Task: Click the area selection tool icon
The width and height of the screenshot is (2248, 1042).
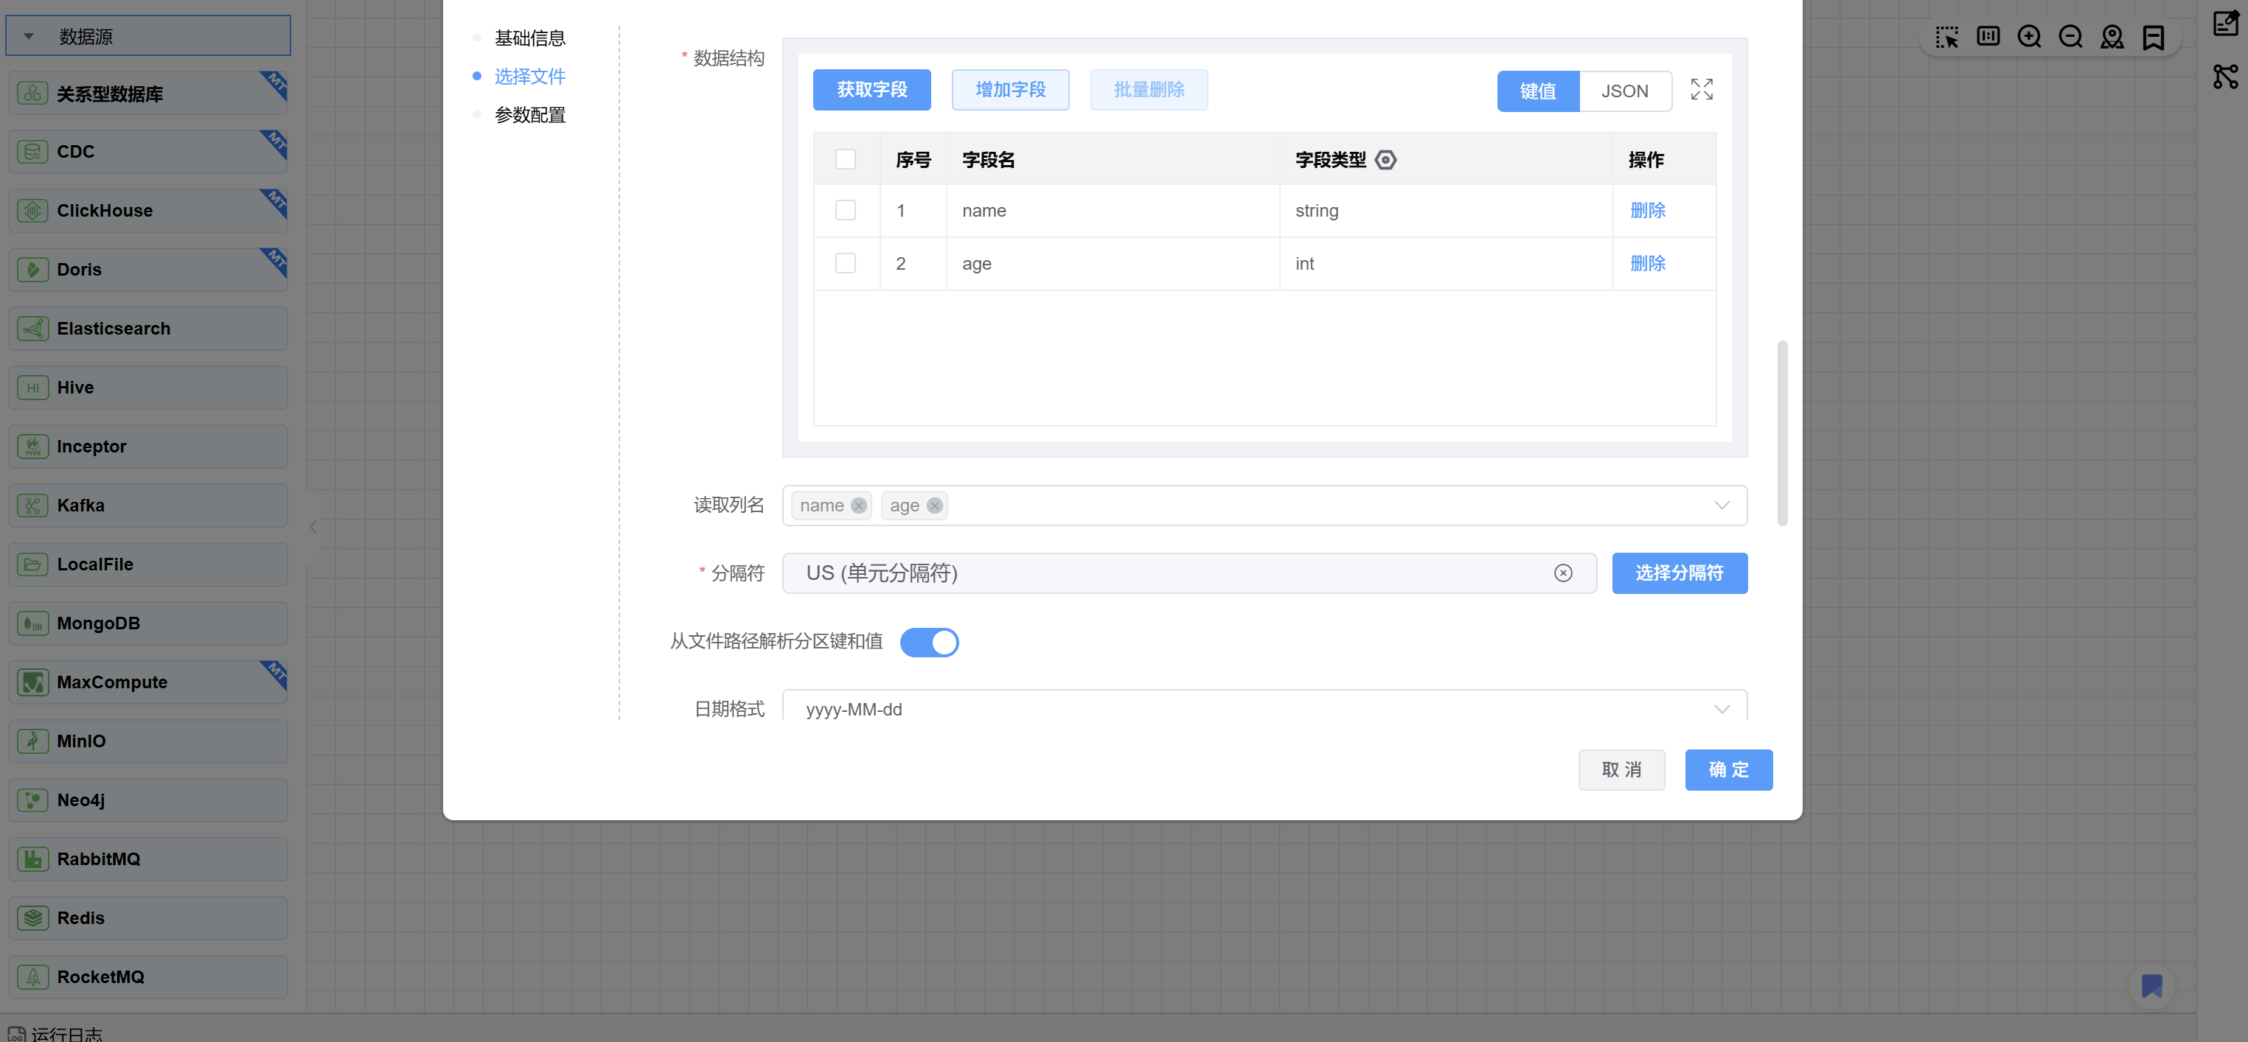Action: pos(1946,37)
